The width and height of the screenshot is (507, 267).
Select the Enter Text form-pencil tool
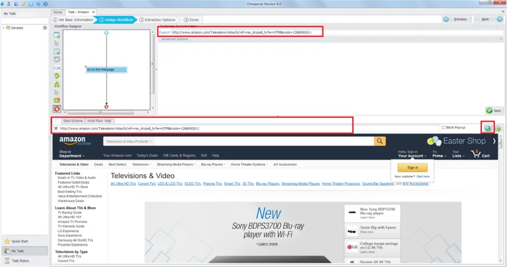click(57, 60)
